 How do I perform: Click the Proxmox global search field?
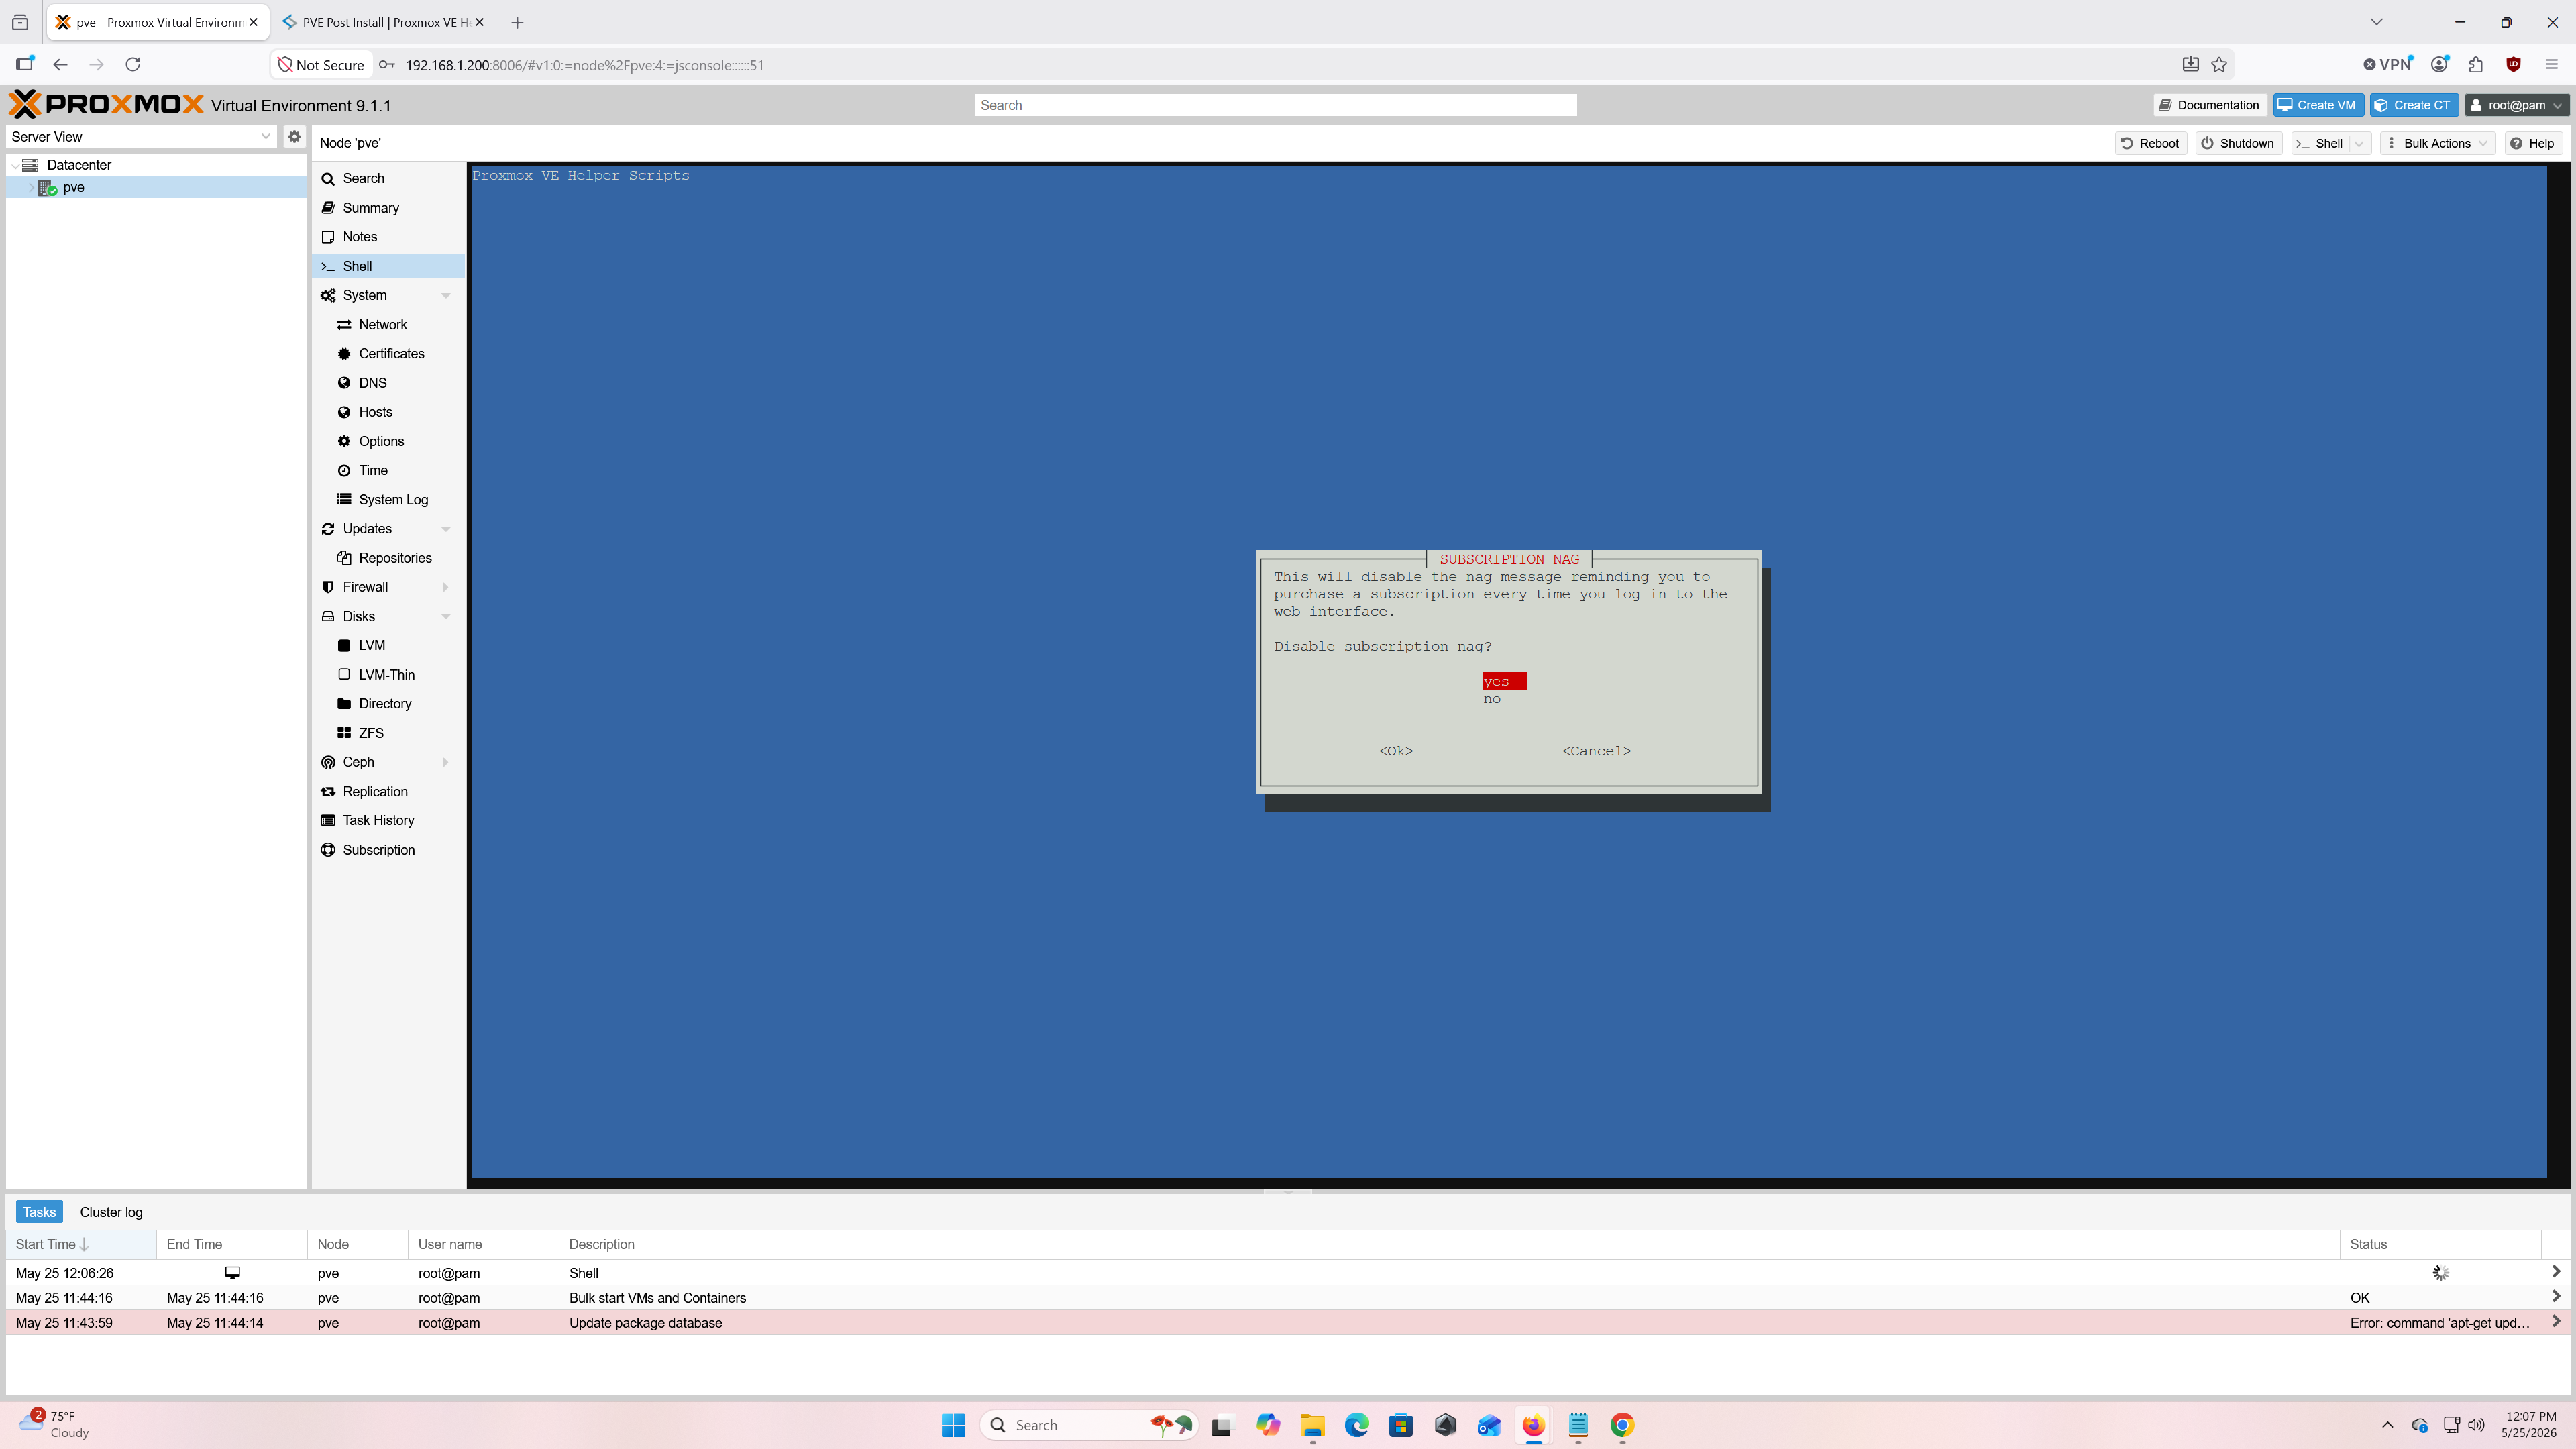(x=1275, y=105)
